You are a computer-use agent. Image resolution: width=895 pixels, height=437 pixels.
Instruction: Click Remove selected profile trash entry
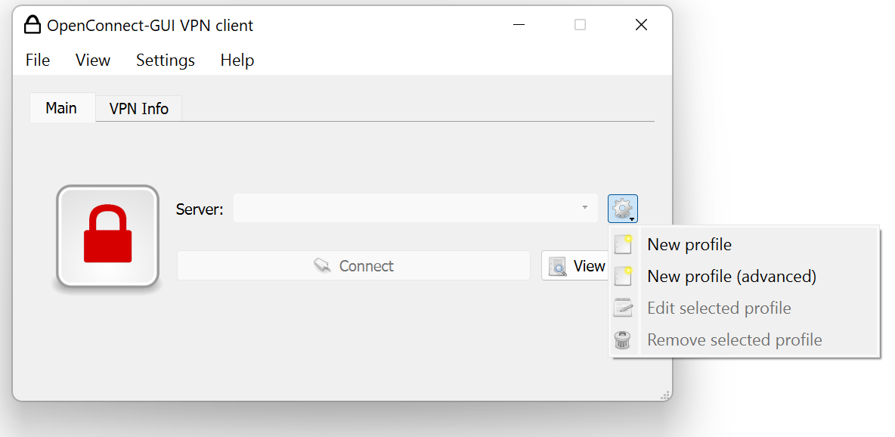(733, 340)
